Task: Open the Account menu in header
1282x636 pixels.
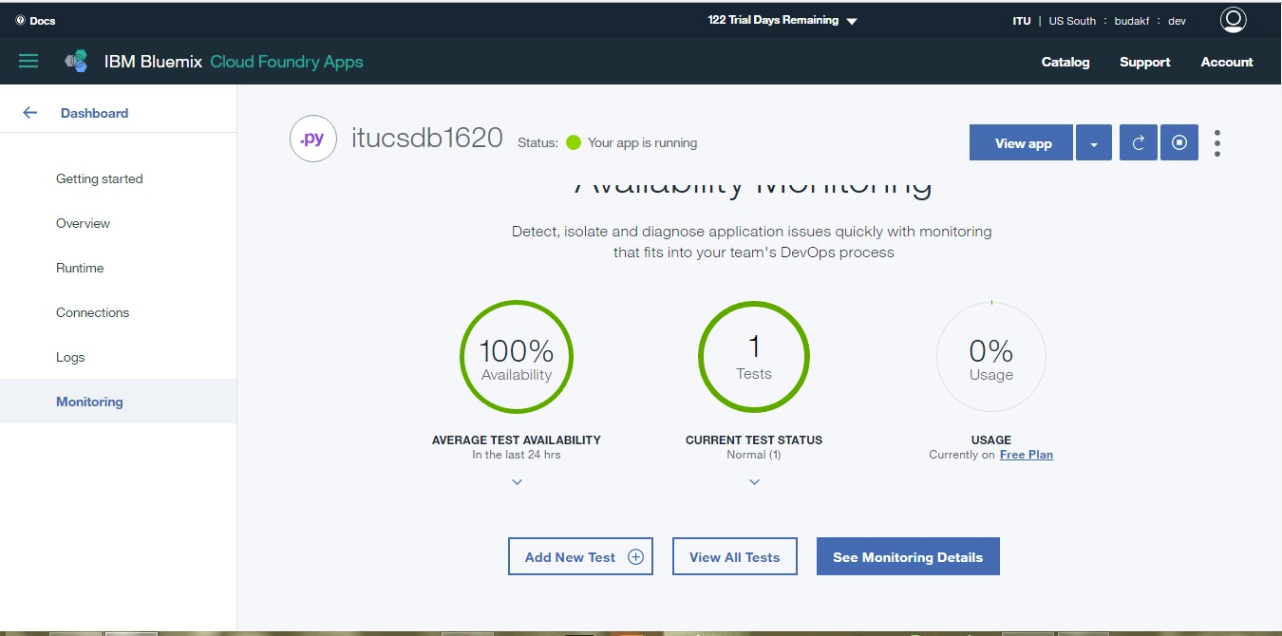Action: [x=1227, y=62]
